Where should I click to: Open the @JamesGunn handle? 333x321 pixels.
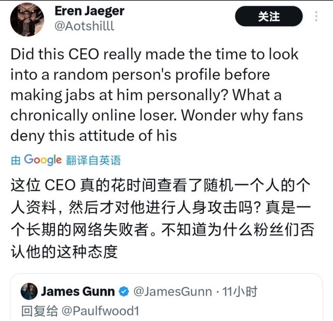click(x=172, y=291)
